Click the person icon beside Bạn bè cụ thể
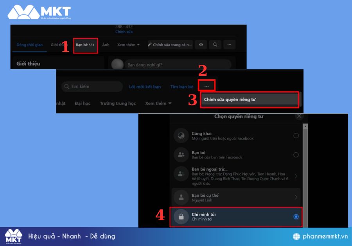This screenshot has height=246, width=352. click(181, 197)
